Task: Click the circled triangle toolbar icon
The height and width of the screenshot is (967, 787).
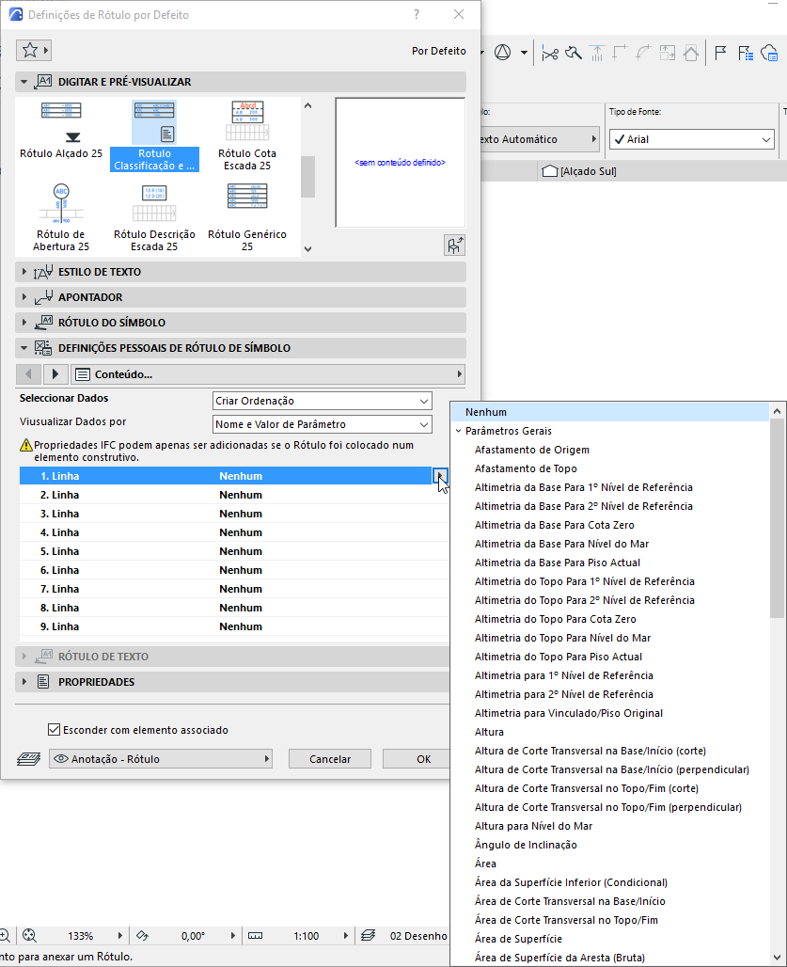Action: 503,53
